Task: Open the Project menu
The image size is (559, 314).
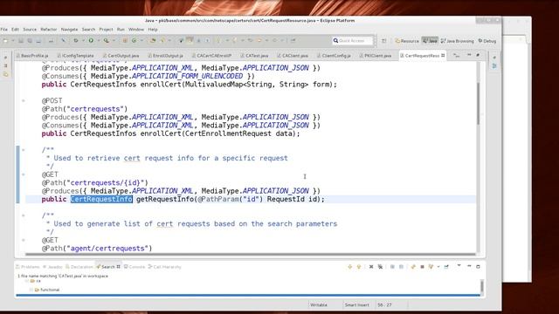Action: click(x=106, y=30)
